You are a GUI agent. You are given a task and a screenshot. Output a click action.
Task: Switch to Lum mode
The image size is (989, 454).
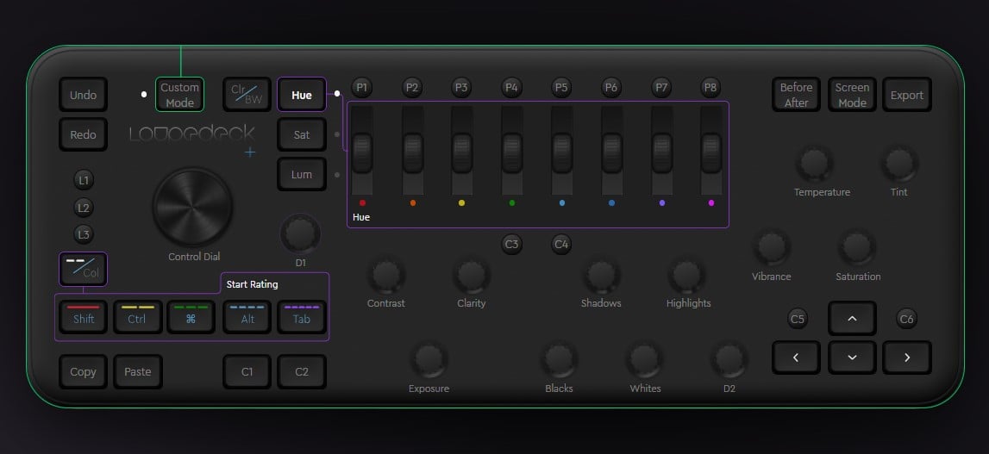pyautogui.click(x=301, y=175)
